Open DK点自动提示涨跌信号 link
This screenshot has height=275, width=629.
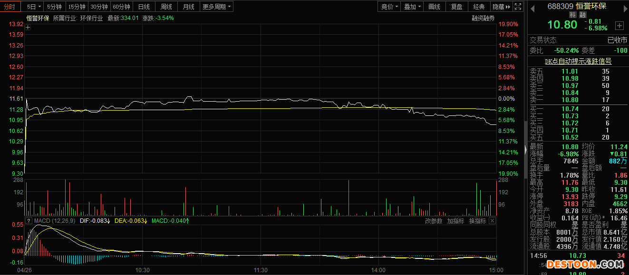pyautogui.click(x=578, y=61)
